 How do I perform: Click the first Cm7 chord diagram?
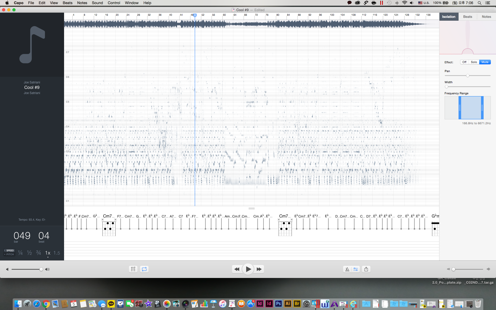[109, 227]
